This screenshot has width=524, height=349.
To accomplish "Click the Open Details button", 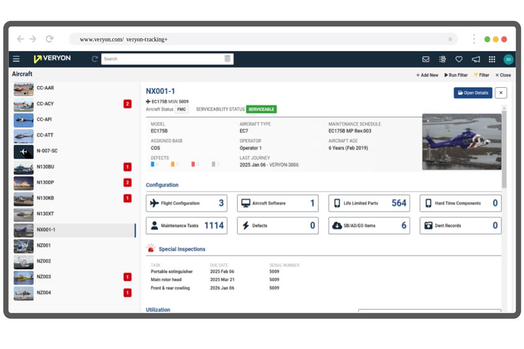I will click(x=473, y=93).
